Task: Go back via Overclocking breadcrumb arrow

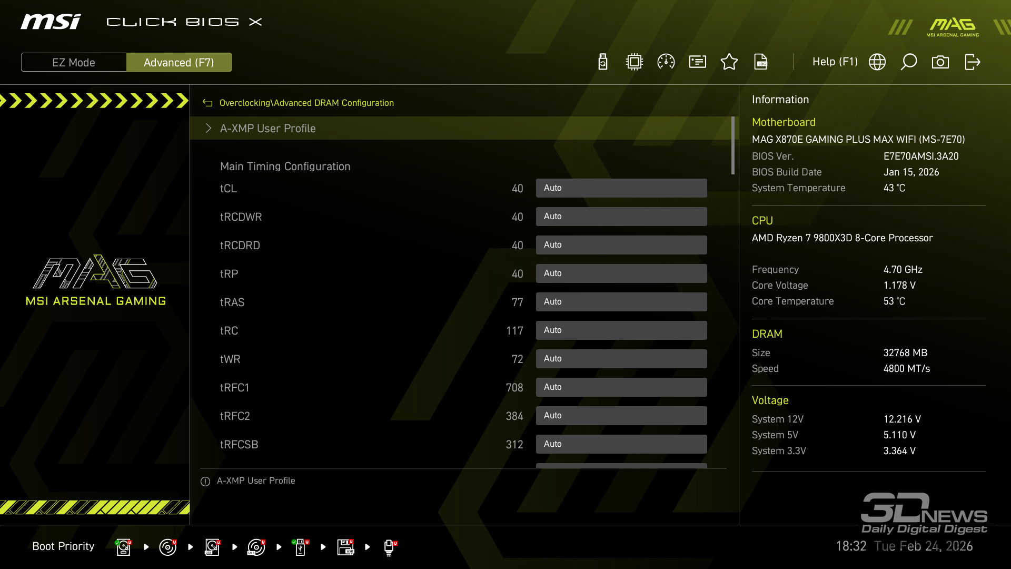Action: tap(207, 103)
